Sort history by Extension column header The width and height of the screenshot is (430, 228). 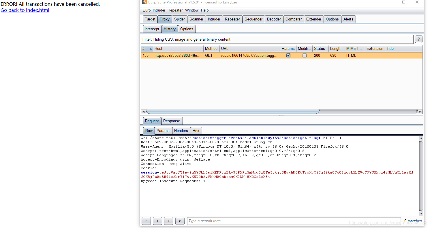pos(375,49)
